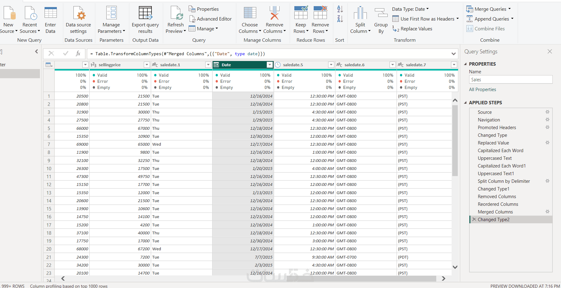The width and height of the screenshot is (561, 288).
Task: Open the Data Type: Date dropdown
Action: pos(410,9)
